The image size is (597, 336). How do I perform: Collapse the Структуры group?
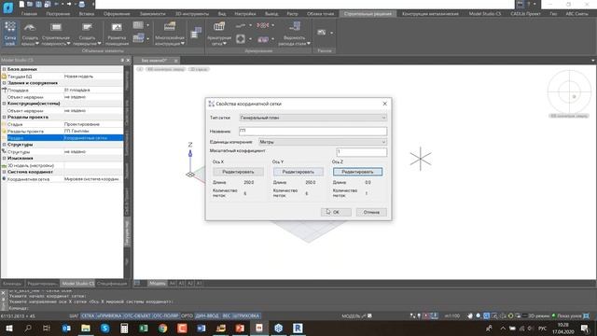(x=4, y=145)
